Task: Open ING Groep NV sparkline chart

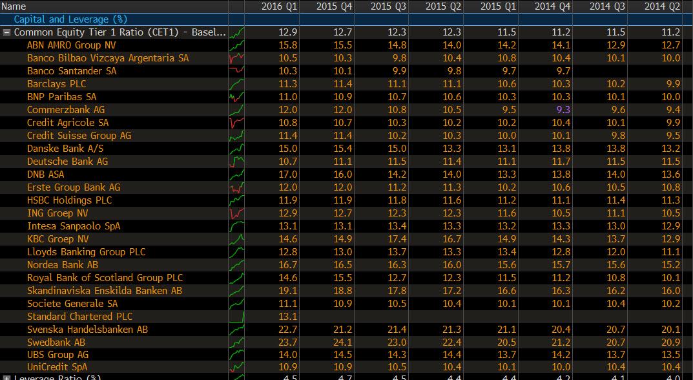Action: [236, 213]
